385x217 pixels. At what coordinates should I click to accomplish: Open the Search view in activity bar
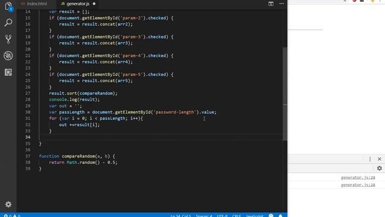tap(8, 23)
